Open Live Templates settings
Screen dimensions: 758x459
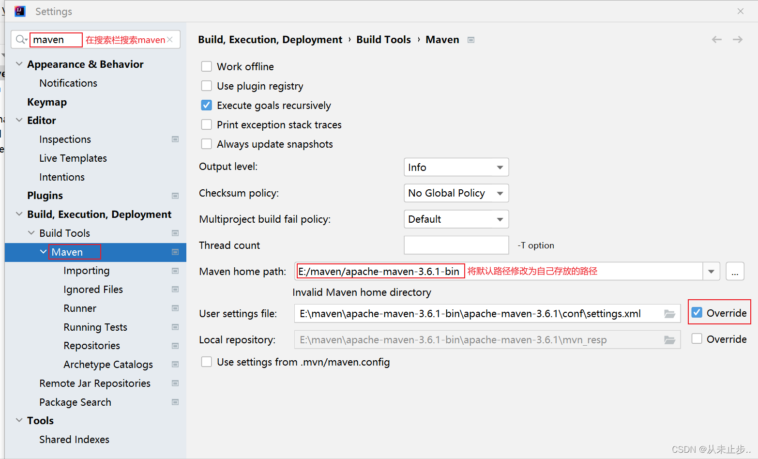coord(73,158)
